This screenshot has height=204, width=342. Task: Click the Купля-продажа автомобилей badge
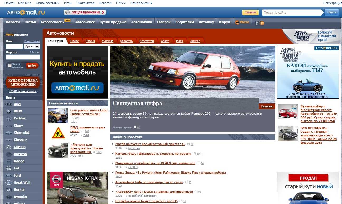pyautogui.click(x=23, y=82)
